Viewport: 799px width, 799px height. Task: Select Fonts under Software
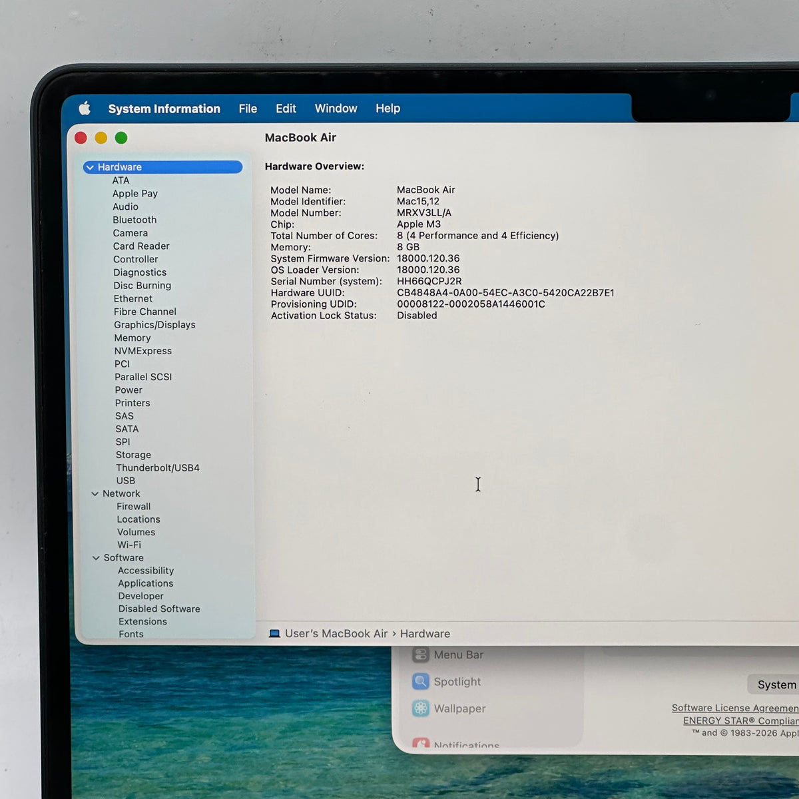click(131, 634)
